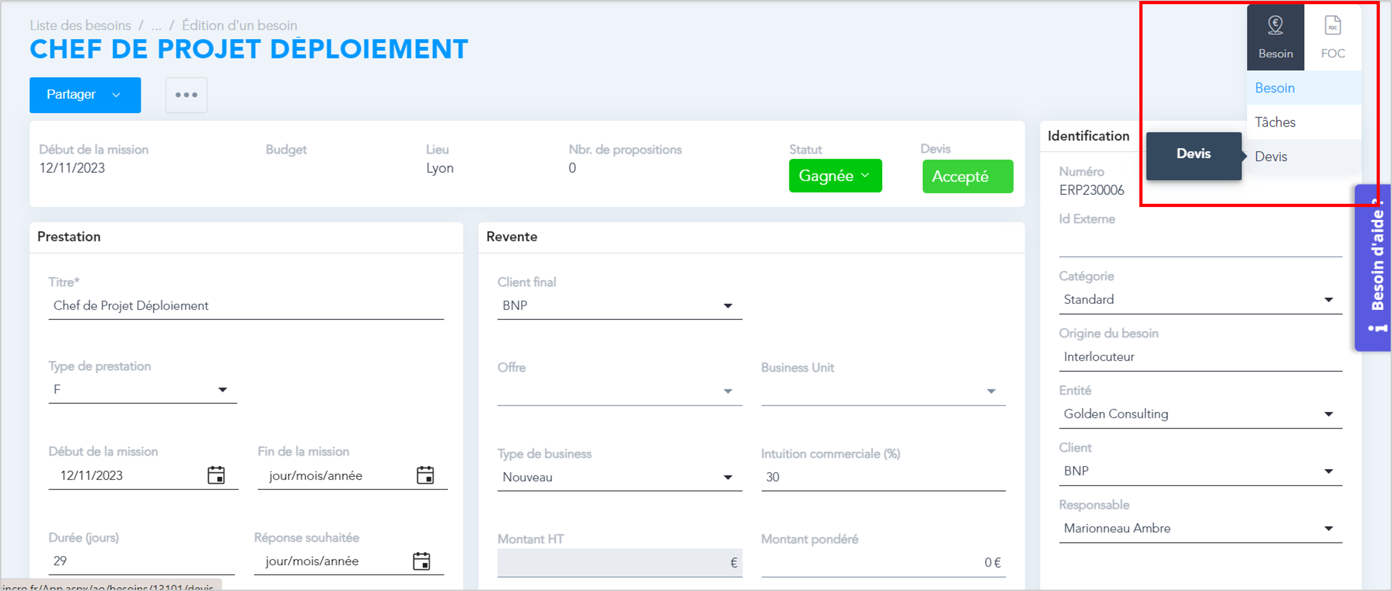
Task: Click the Fin de la mission date field
Action: tap(352, 476)
